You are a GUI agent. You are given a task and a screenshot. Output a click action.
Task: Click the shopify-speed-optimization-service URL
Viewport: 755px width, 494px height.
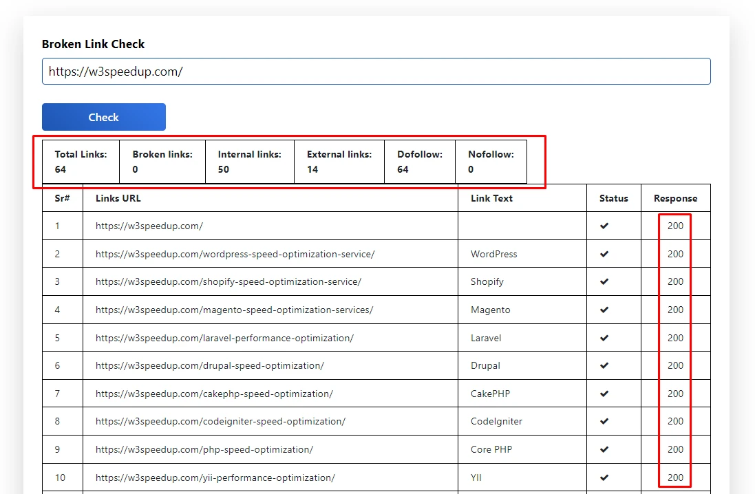point(228,281)
